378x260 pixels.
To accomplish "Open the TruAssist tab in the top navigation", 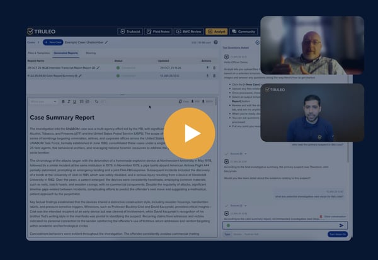I will tap(130, 31).
